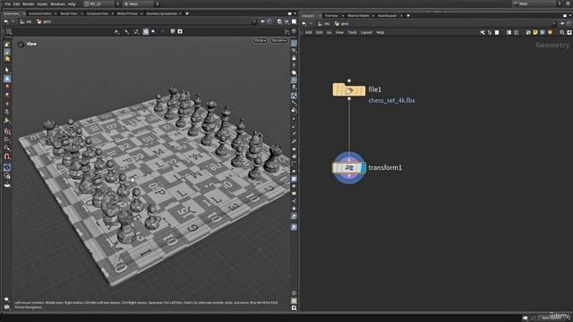Add new tab next to Geometry Spreadsheet
The width and height of the screenshot is (573, 322).
(x=187, y=13)
